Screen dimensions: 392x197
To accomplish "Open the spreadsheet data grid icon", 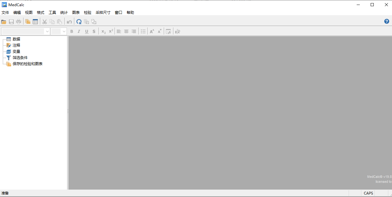I will 35,22.
